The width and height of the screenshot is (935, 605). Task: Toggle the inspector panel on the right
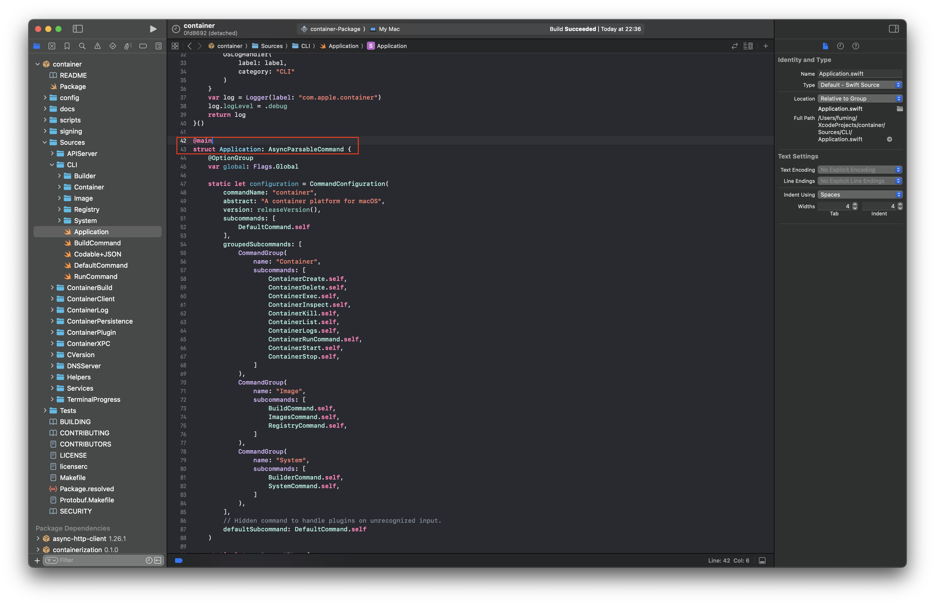[894, 29]
